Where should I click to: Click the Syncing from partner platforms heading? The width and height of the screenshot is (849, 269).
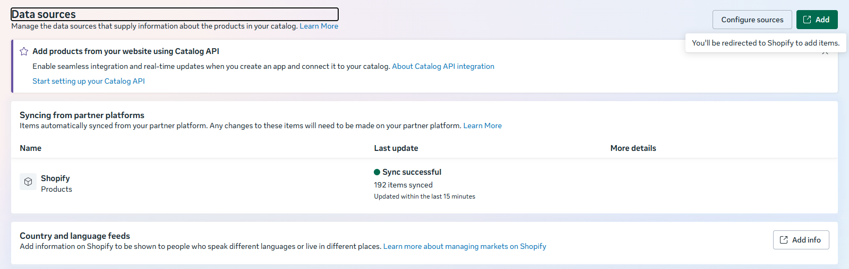82,115
